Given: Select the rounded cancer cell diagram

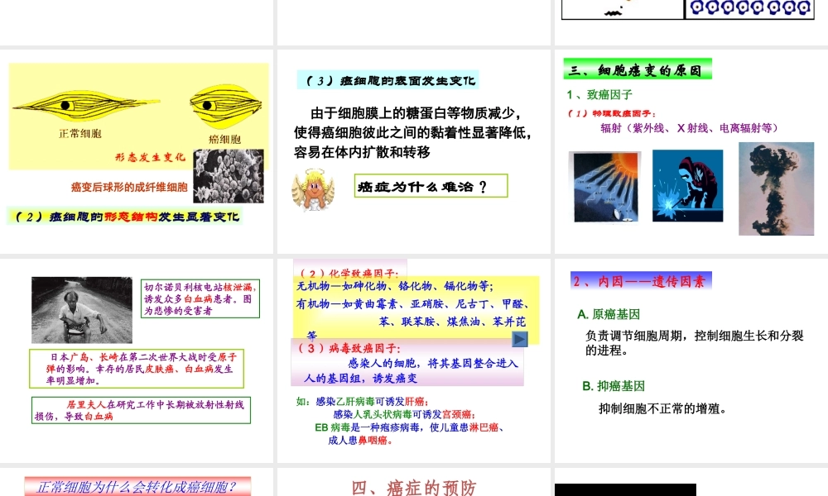Looking at the screenshot, I should pyautogui.click(x=225, y=106).
